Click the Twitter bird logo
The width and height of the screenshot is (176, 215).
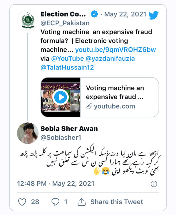click(x=153, y=15)
